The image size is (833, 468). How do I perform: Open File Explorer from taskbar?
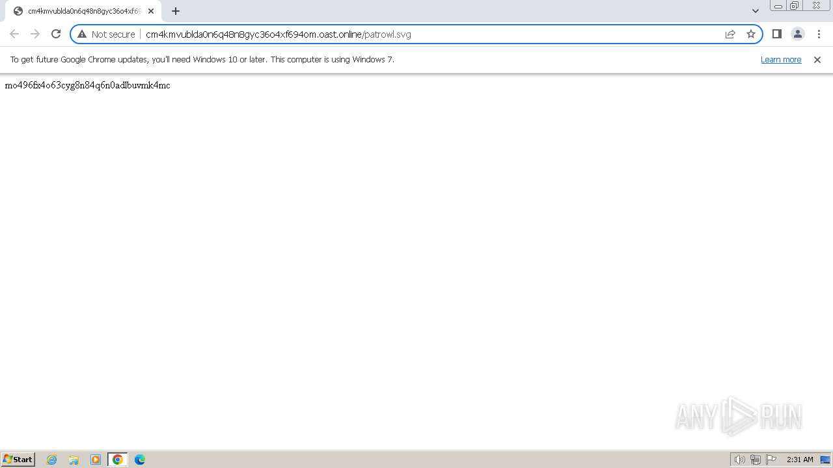[x=74, y=460]
